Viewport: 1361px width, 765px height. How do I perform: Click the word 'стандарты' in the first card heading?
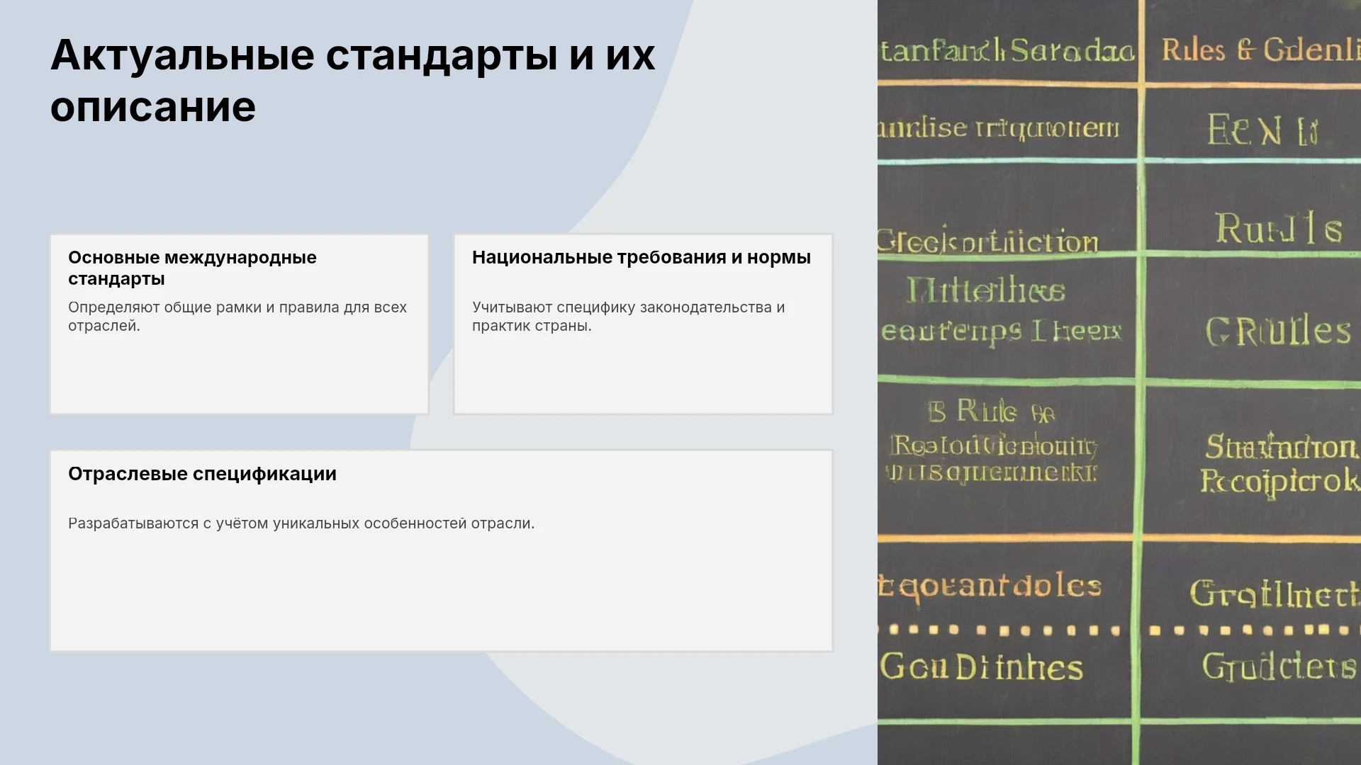(x=116, y=279)
